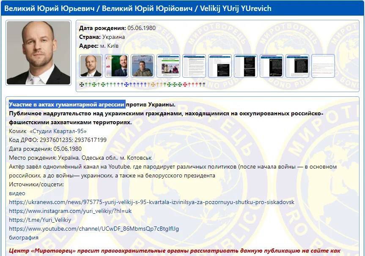
Task: Open the youtube.com channel link
Action: point(94,229)
